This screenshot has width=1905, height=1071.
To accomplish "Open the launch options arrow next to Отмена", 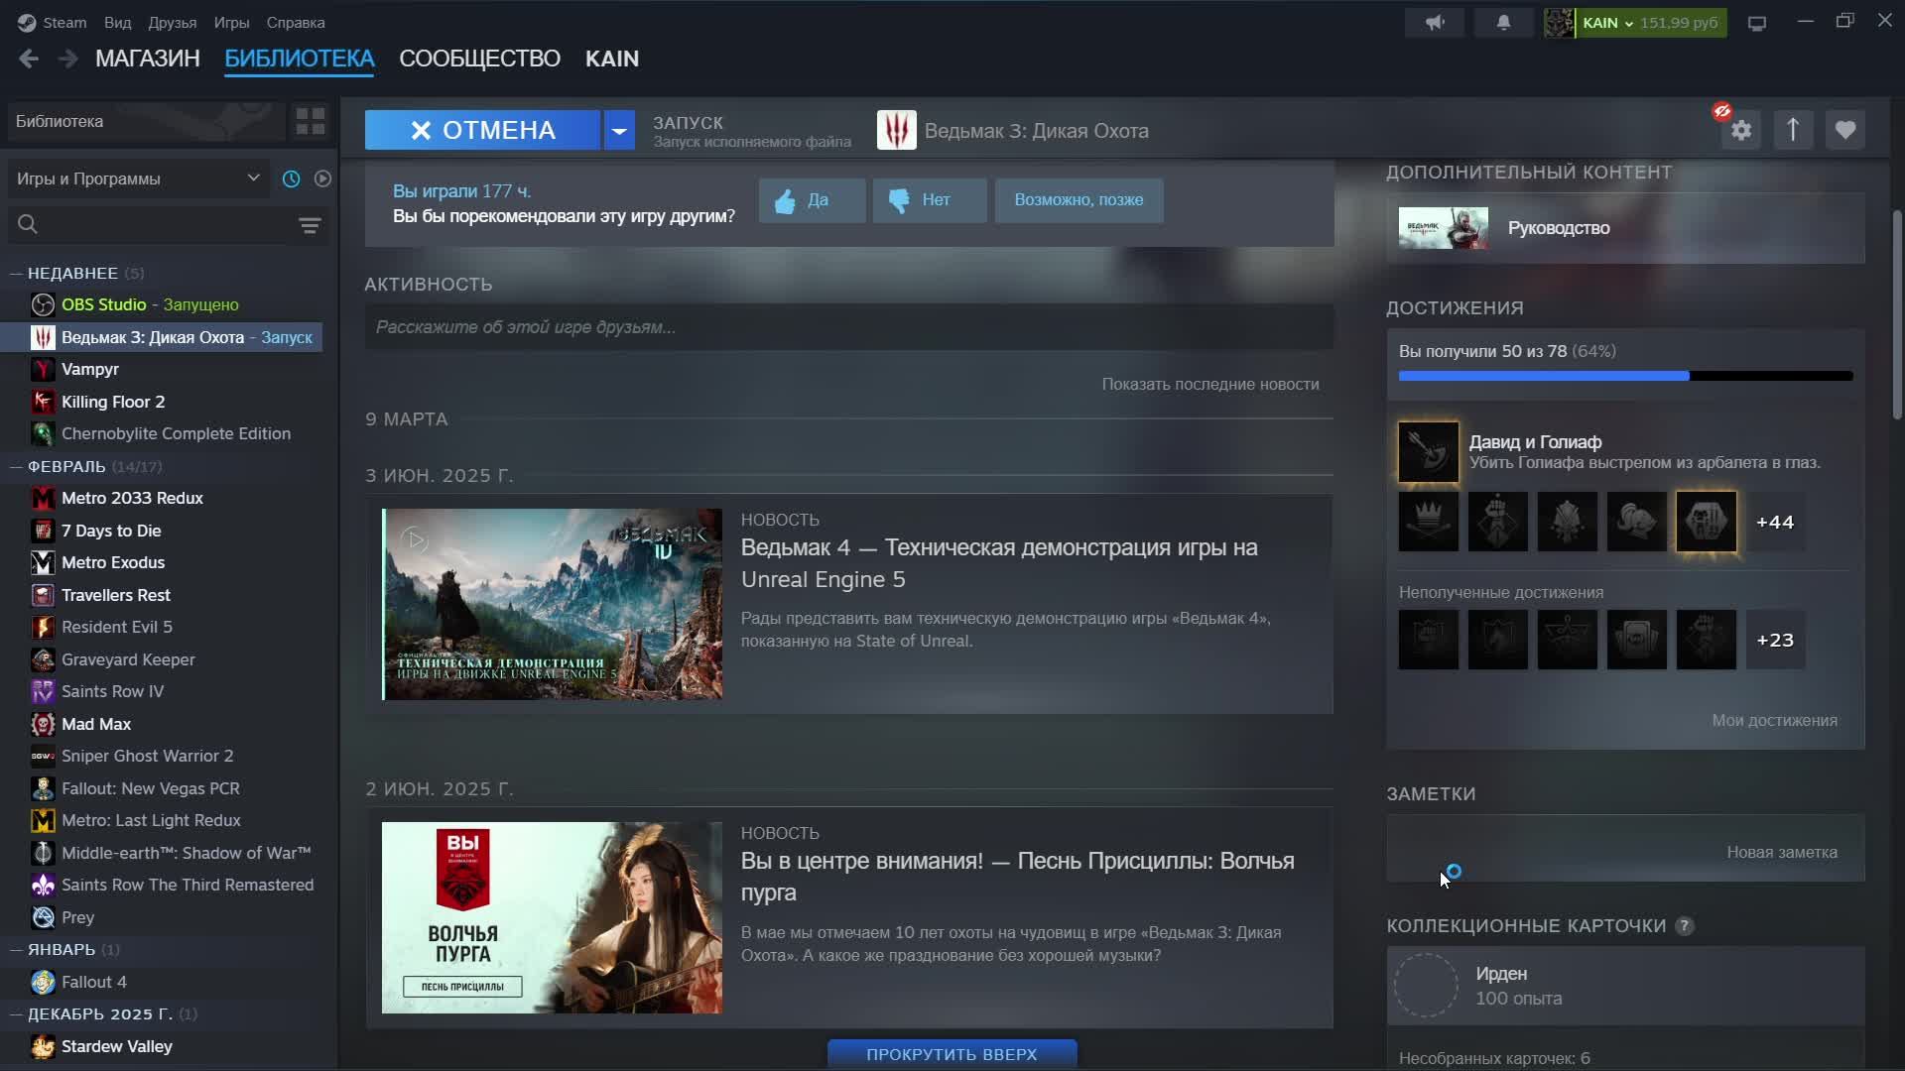I will [619, 130].
